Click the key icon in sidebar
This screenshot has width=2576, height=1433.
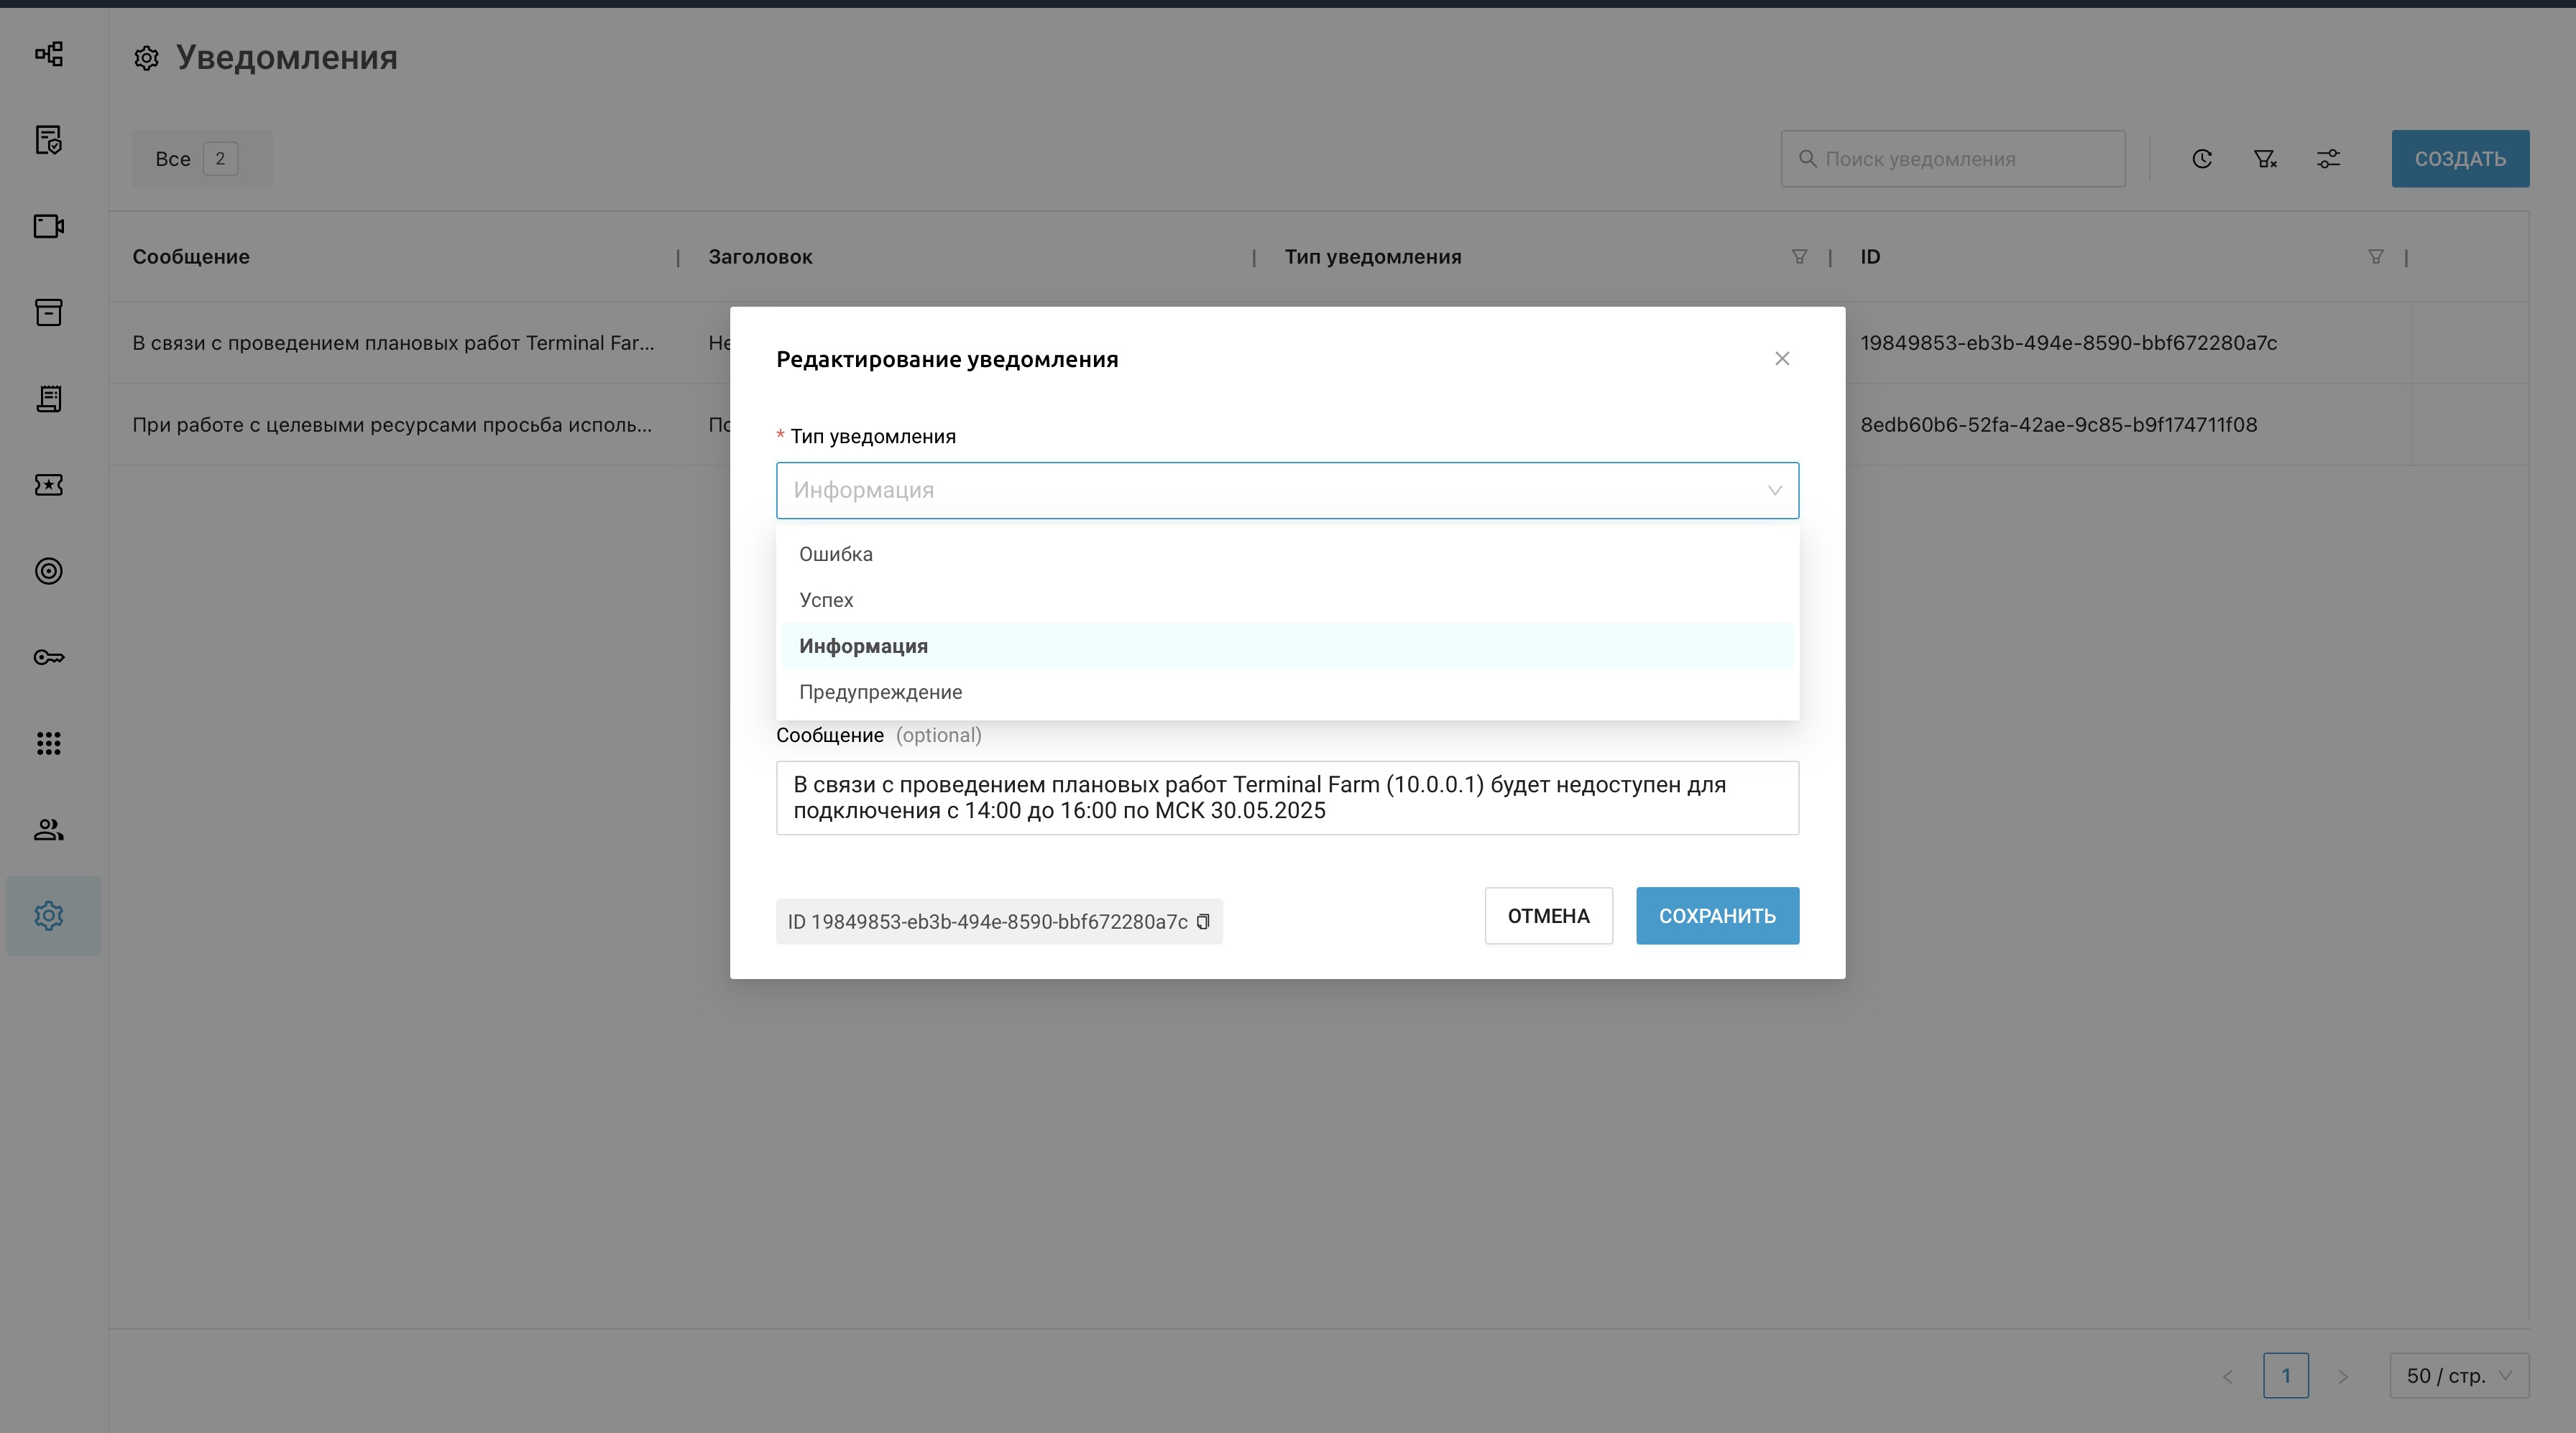49,657
